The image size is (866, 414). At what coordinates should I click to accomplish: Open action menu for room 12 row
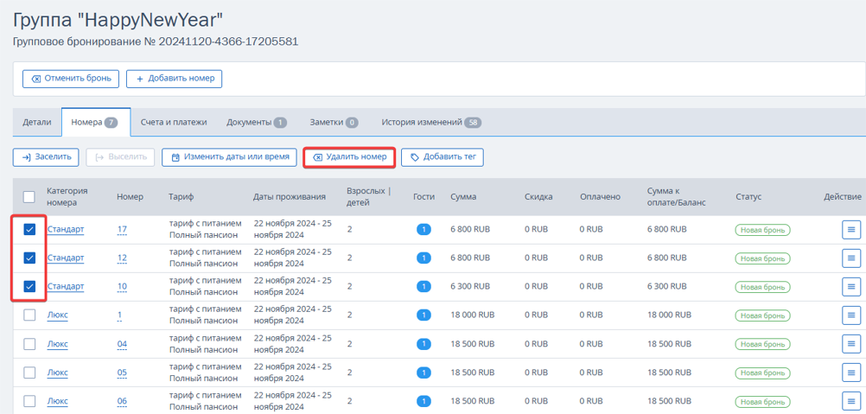851,258
